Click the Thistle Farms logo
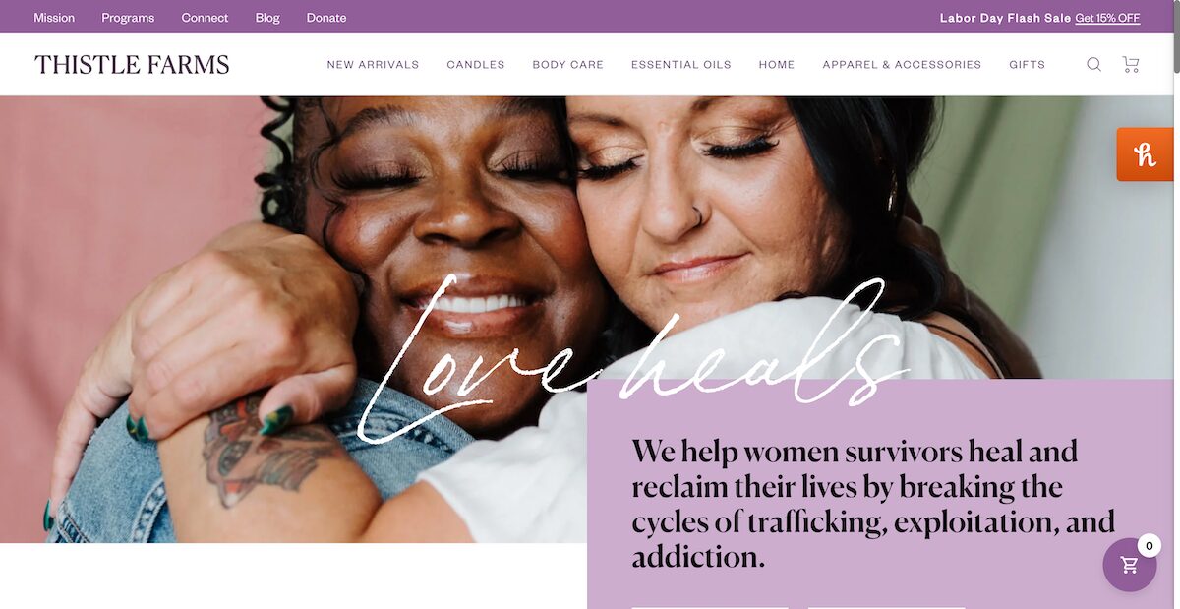 (132, 65)
